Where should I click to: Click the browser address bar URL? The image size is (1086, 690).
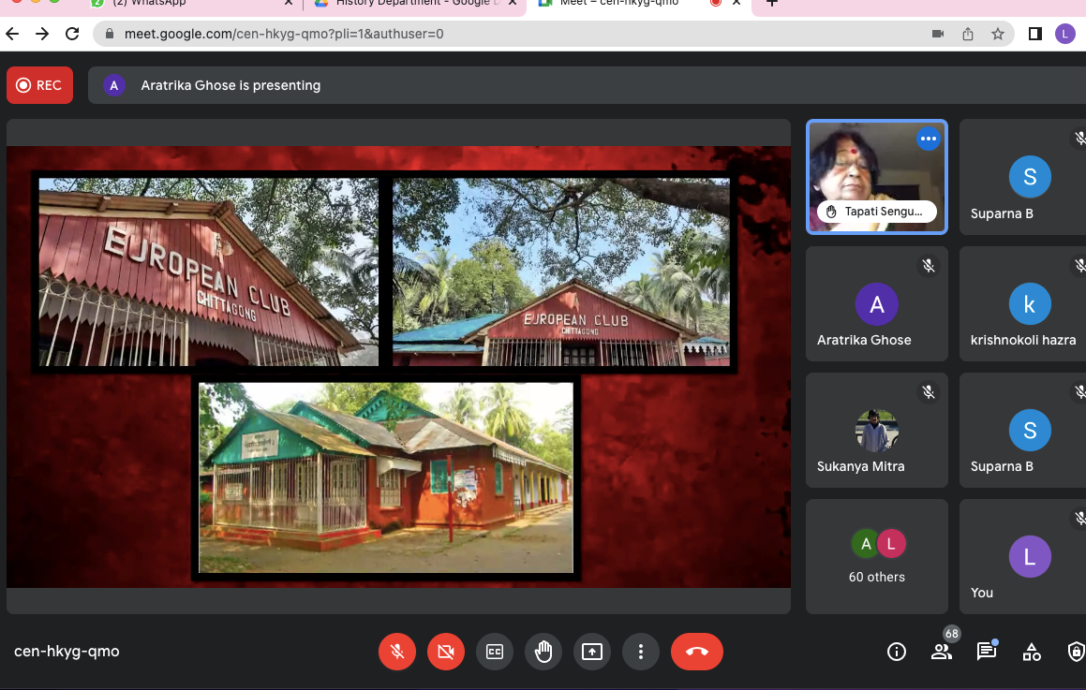point(283,34)
